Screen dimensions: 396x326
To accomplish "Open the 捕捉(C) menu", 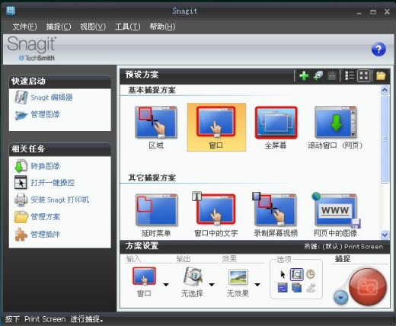I will pyautogui.click(x=59, y=27).
